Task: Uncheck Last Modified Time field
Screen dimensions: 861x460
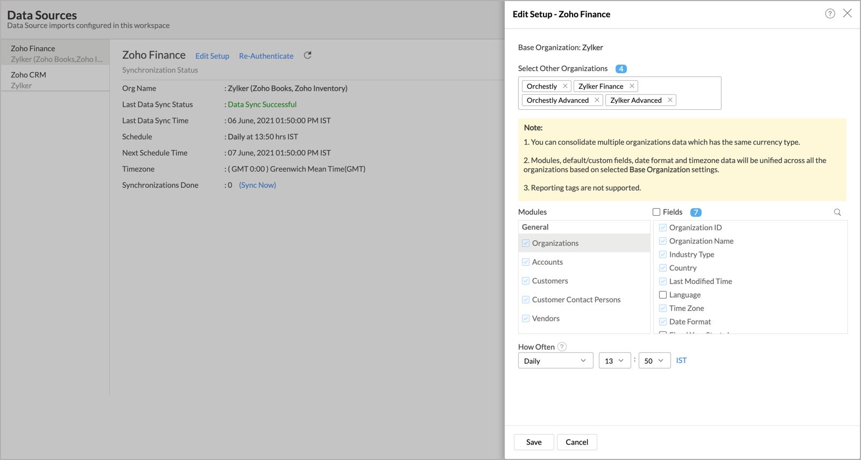Action: click(x=663, y=281)
